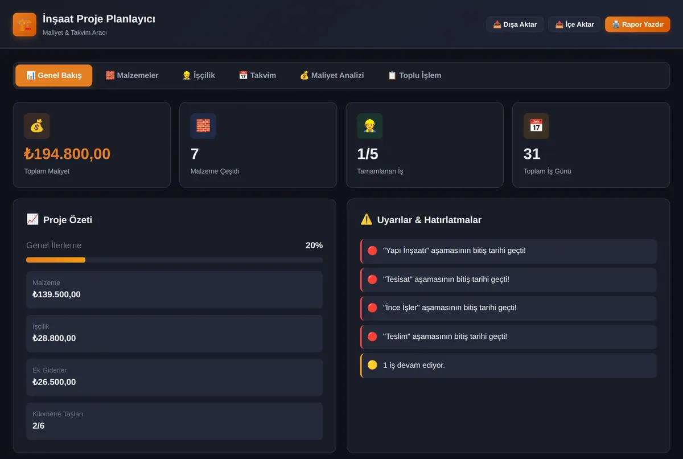
Task: Click the Dışa Aktar button
Action: tap(515, 24)
